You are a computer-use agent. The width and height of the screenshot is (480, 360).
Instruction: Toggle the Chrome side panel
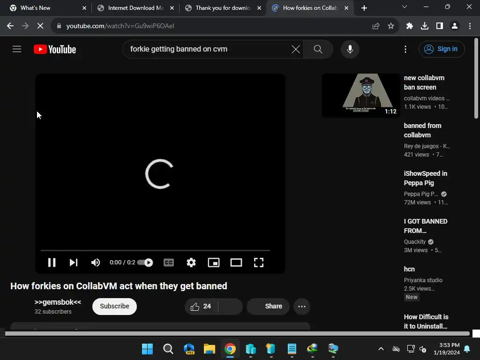440,26
